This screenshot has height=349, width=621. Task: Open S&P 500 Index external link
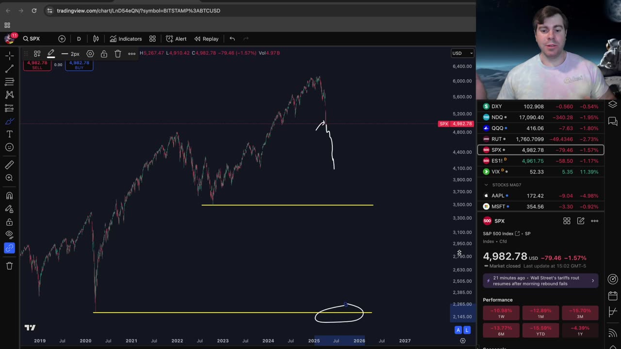point(517,234)
